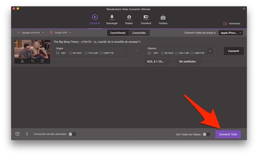This screenshot has width=258, height=156.
Task: Toggle Unir Todos los Videos switch
Action: coord(206,134)
